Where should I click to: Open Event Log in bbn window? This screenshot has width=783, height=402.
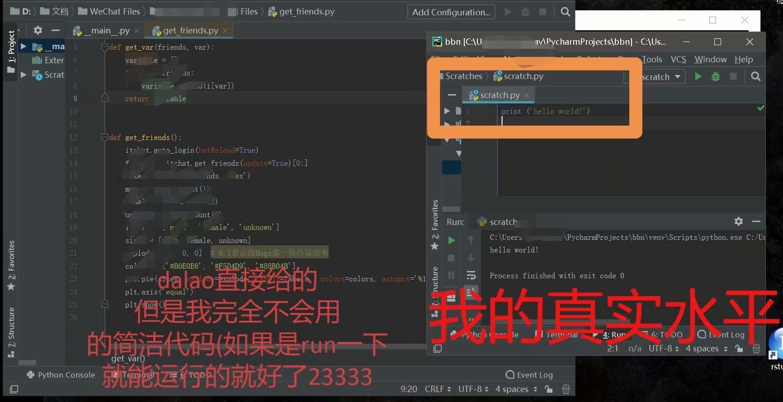coord(721,335)
